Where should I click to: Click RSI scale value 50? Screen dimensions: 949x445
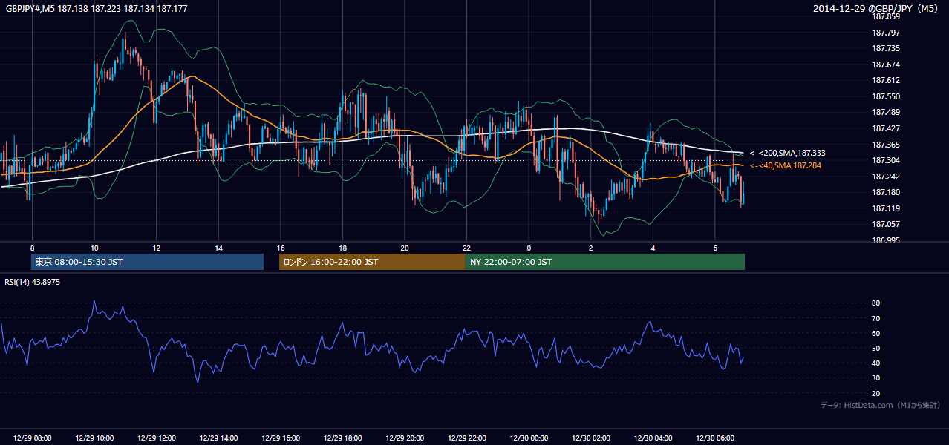click(875, 348)
